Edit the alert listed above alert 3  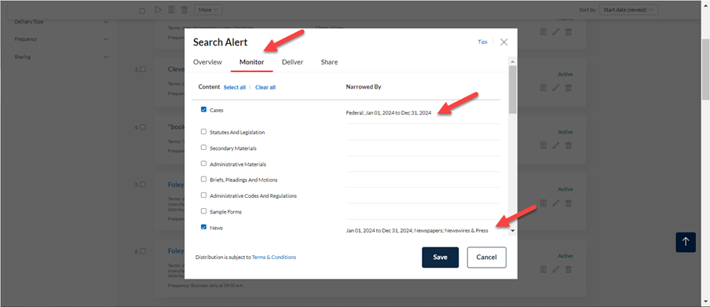(556, 31)
